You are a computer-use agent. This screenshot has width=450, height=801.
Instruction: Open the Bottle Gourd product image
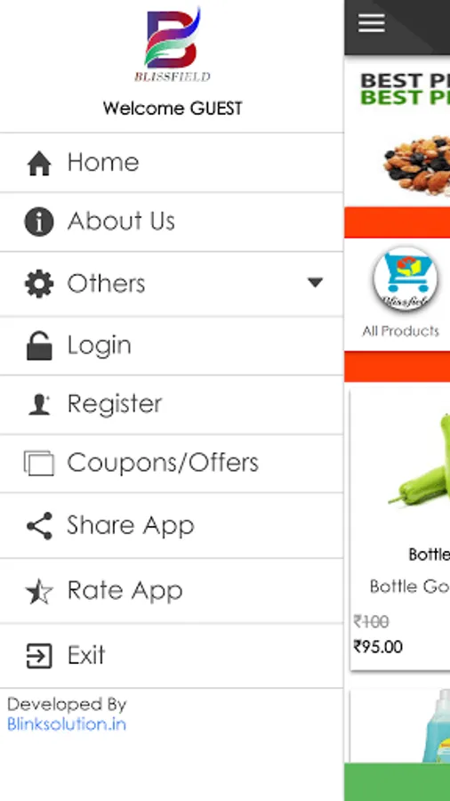point(420,460)
